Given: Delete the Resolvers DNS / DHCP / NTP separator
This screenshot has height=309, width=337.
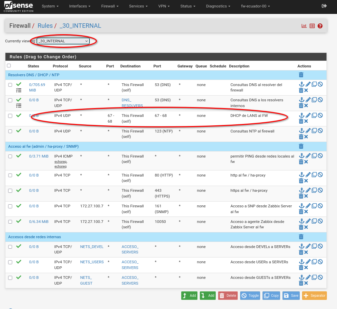Looking at the screenshot, I should [x=301, y=75].
